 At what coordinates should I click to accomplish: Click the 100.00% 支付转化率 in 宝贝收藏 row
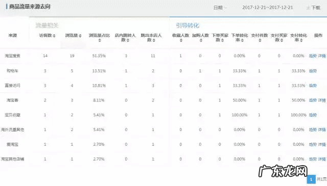pos(298,115)
